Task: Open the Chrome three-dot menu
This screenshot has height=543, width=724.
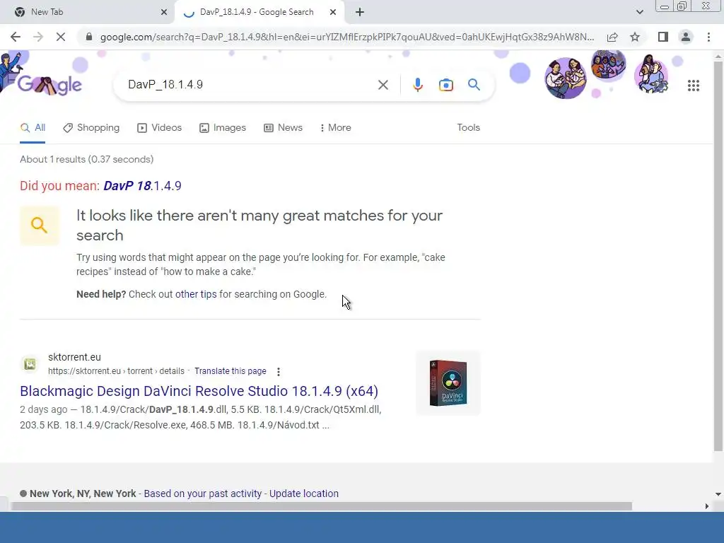Action: [708, 37]
